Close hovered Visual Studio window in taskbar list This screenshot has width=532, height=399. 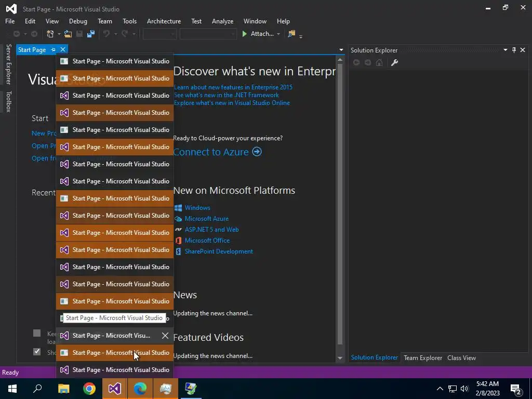tap(165, 336)
